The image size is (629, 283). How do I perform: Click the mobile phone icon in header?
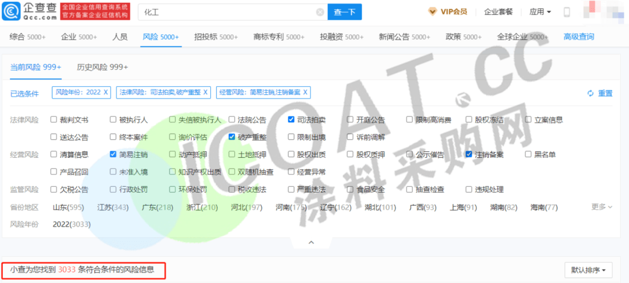pos(567,12)
